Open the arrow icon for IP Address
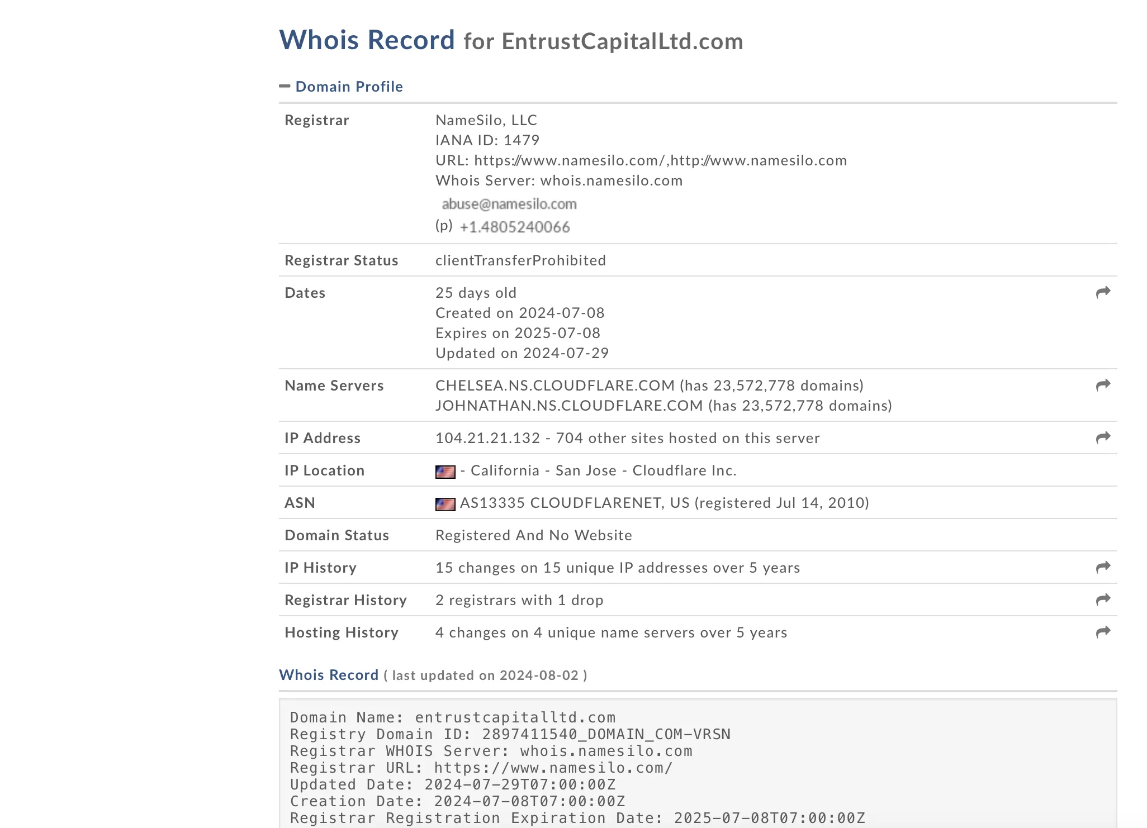This screenshot has width=1147, height=828. tap(1103, 437)
